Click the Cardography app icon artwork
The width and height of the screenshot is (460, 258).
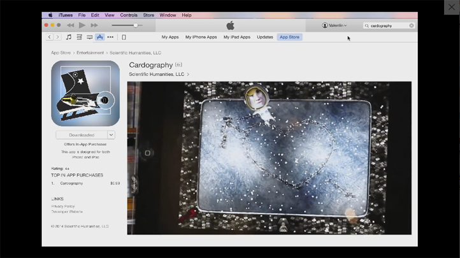pos(85,93)
